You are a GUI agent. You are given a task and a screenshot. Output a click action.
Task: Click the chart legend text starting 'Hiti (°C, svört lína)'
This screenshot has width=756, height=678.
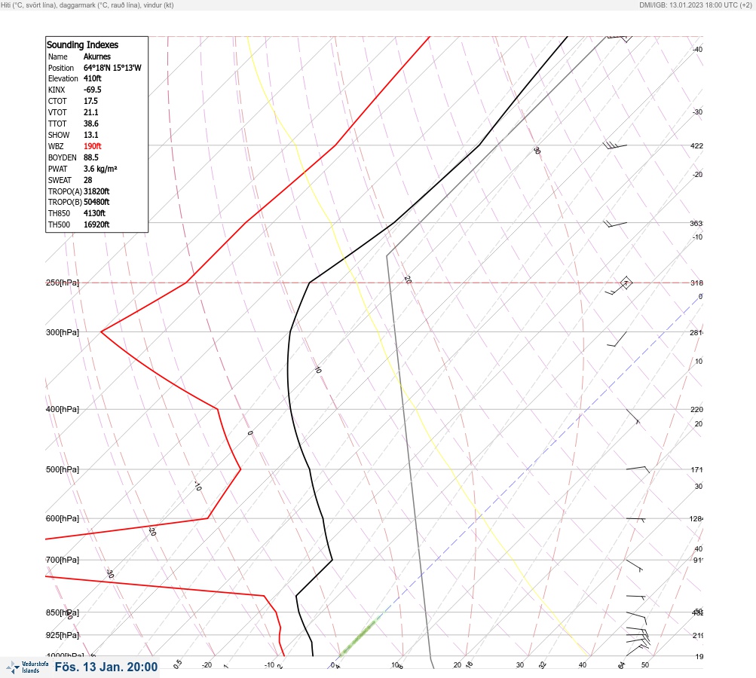[87, 5]
